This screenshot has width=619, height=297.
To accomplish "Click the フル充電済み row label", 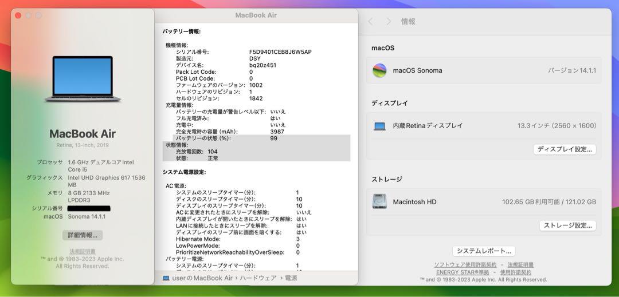I will [x=192, y=118].
